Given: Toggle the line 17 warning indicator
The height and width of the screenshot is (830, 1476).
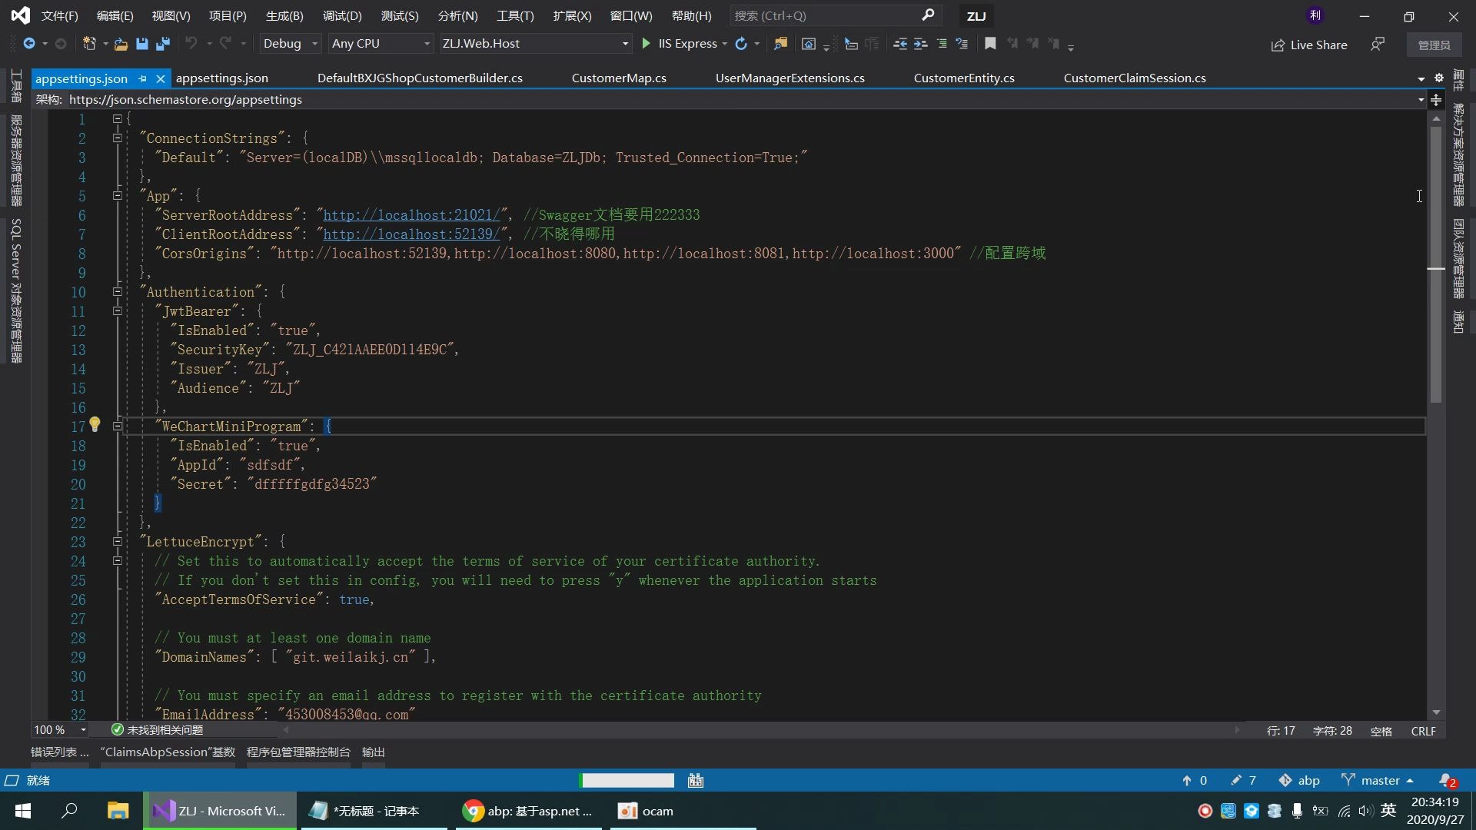Looking at the screenshot, I should coord(95,425).
